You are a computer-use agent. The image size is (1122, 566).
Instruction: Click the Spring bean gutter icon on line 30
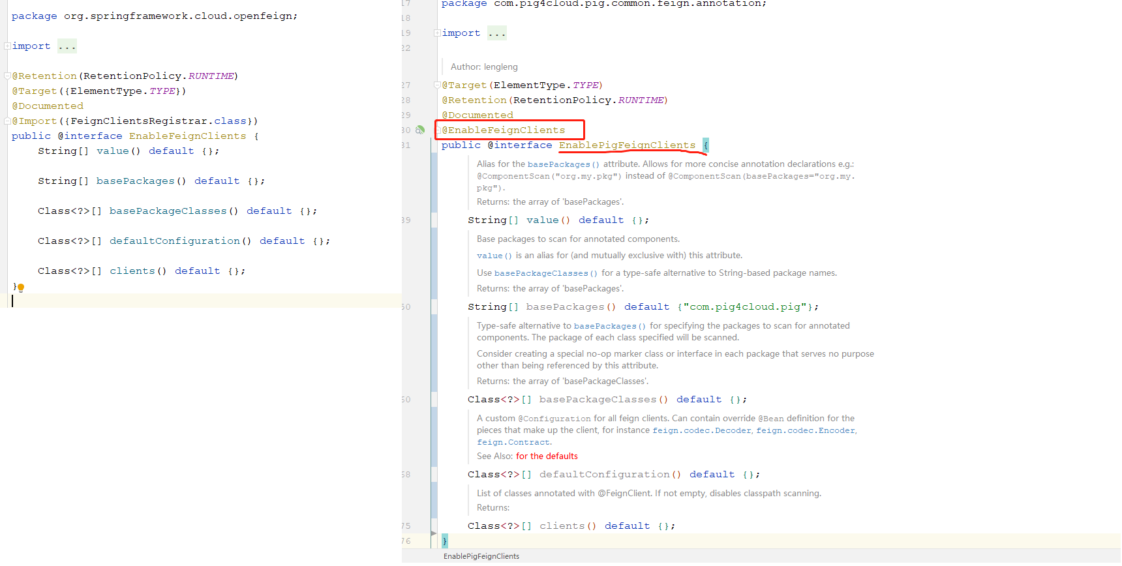point(420,130)
